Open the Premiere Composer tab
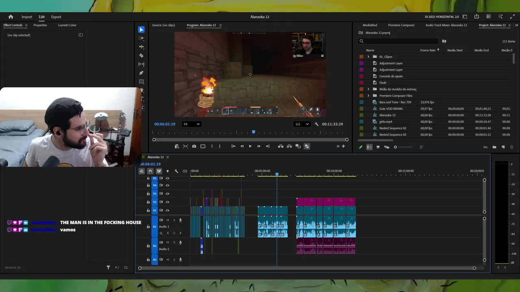 coord(401,25)
